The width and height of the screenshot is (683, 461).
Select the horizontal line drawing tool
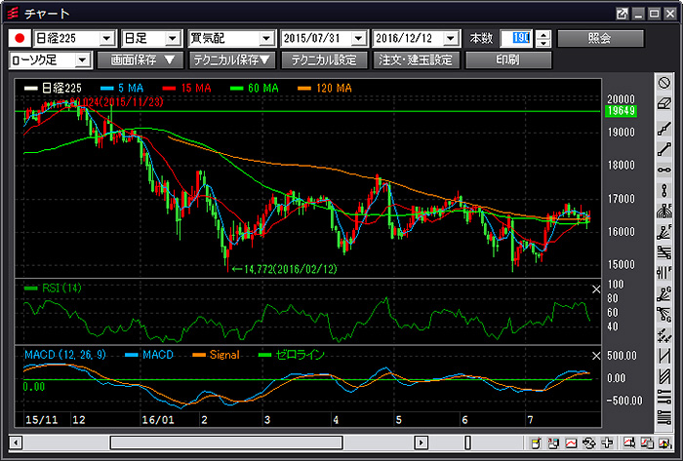point(664,170)
